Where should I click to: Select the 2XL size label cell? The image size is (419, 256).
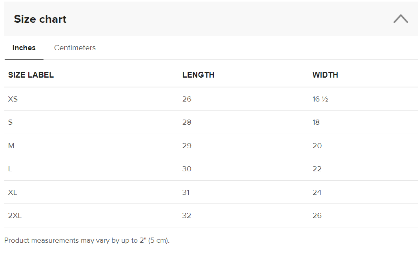pos(15,216)
